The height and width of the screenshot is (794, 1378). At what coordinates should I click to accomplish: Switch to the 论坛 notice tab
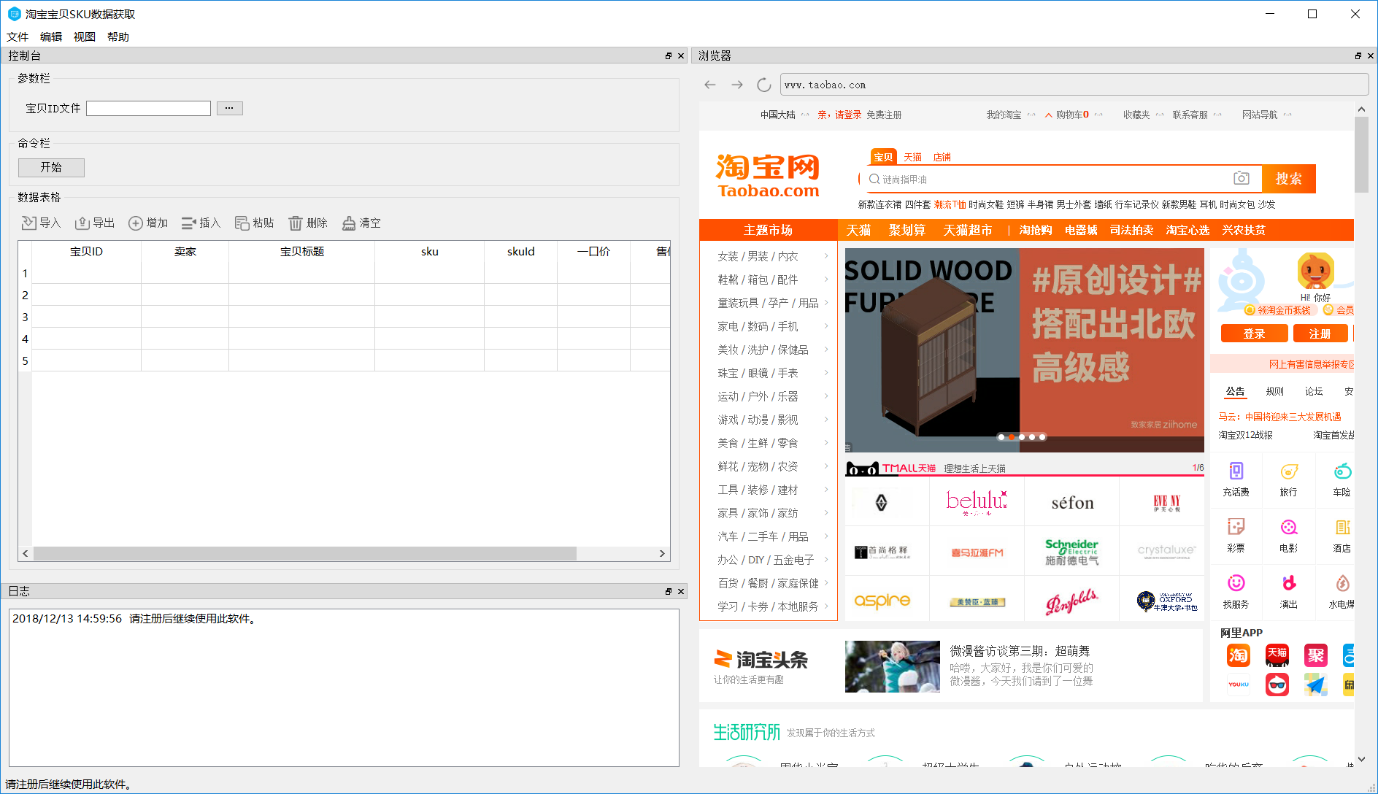(1315, 391)
